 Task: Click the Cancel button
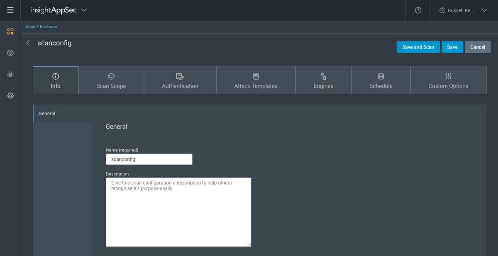[478, 47]
